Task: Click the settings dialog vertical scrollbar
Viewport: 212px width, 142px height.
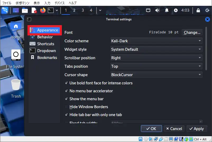Action: tap(206, 49)
